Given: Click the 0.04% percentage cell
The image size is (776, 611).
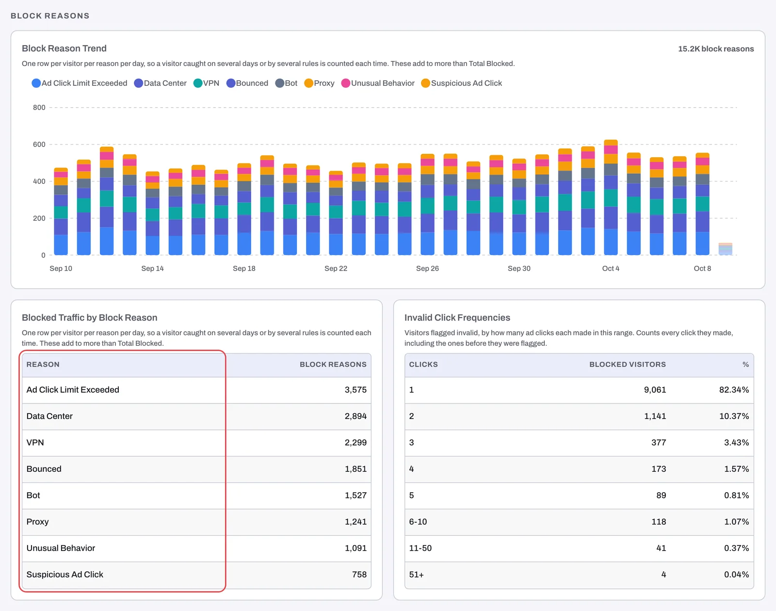Looking at the screenshot, I should (736, 575).
